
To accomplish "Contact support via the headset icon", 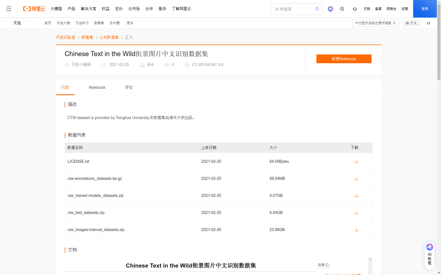I will (354, 9).
